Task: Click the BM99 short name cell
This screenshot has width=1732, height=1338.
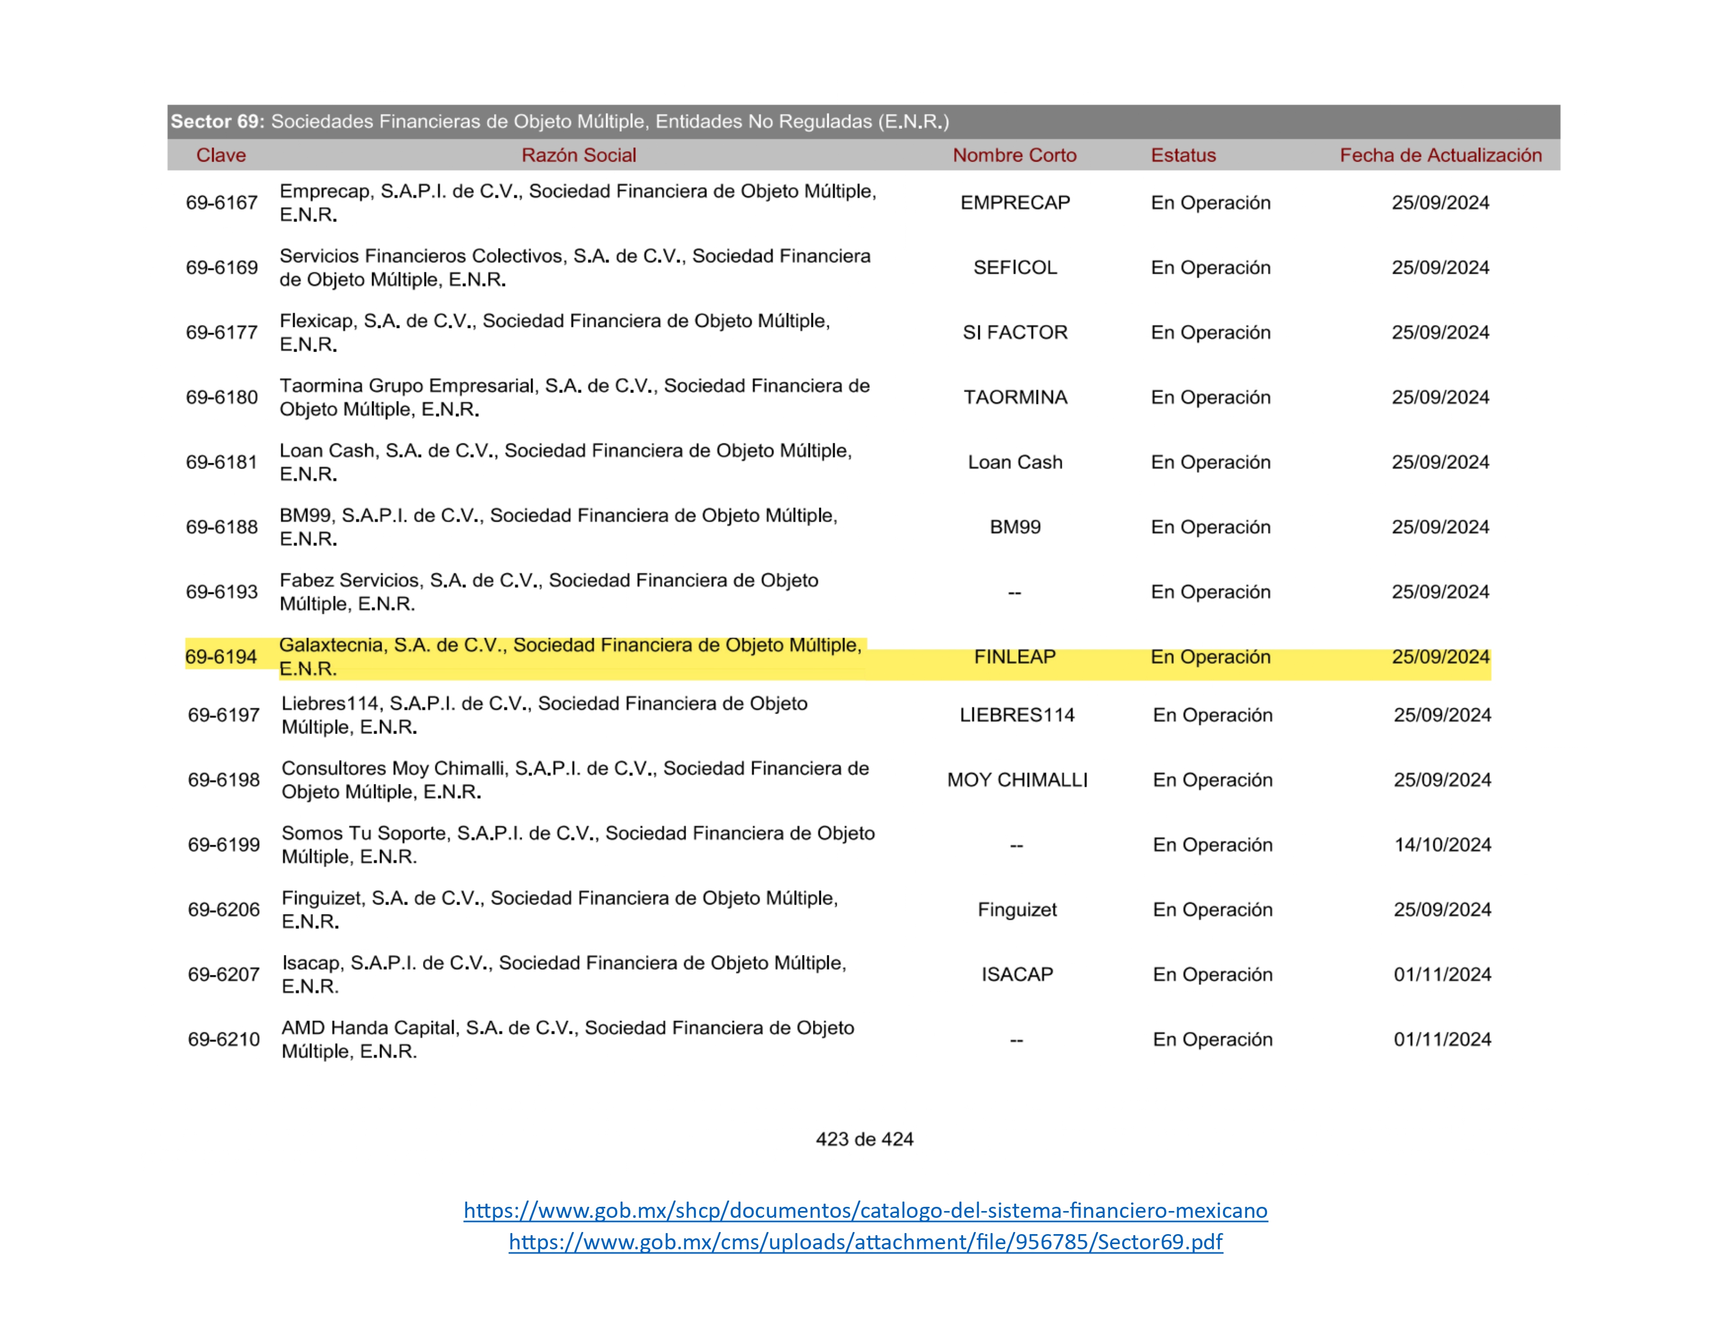Action: [x=1015, y=528]
